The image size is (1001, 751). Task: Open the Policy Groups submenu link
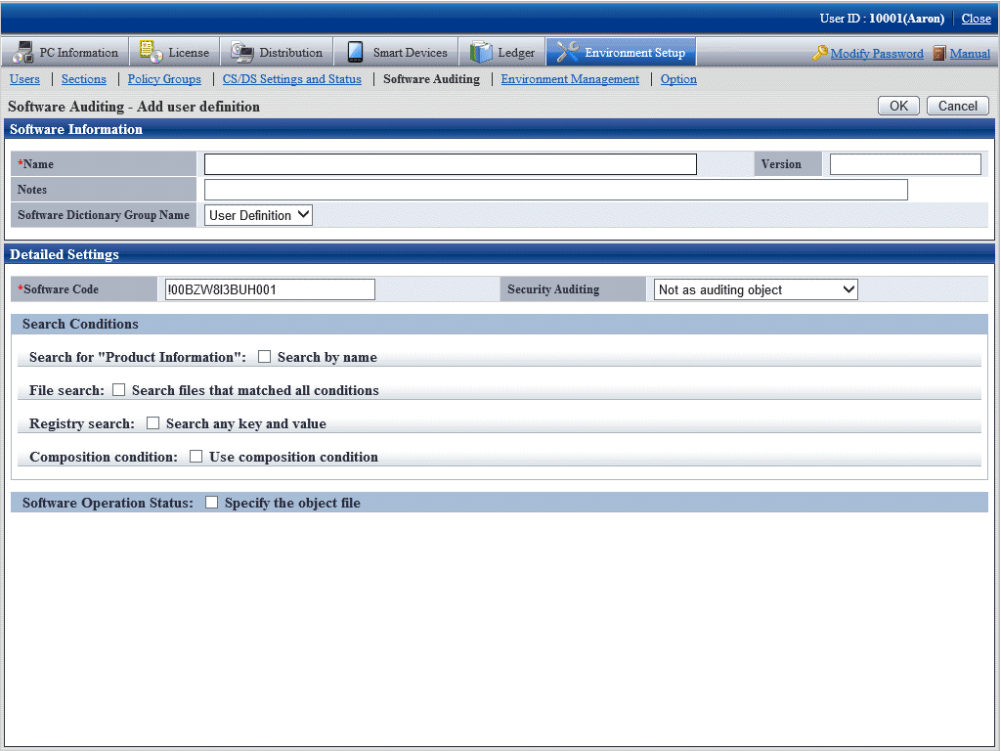[x=164, y=79]
